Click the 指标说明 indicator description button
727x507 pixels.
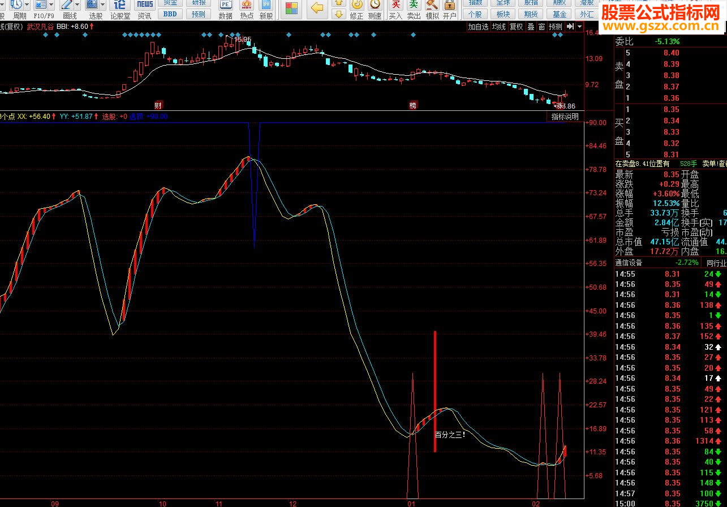(x=565, y=117)
